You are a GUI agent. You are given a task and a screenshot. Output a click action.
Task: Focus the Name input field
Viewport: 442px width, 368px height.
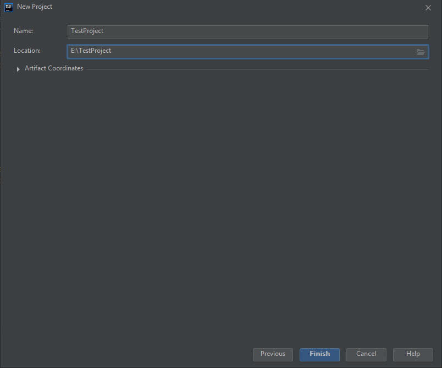247,31
